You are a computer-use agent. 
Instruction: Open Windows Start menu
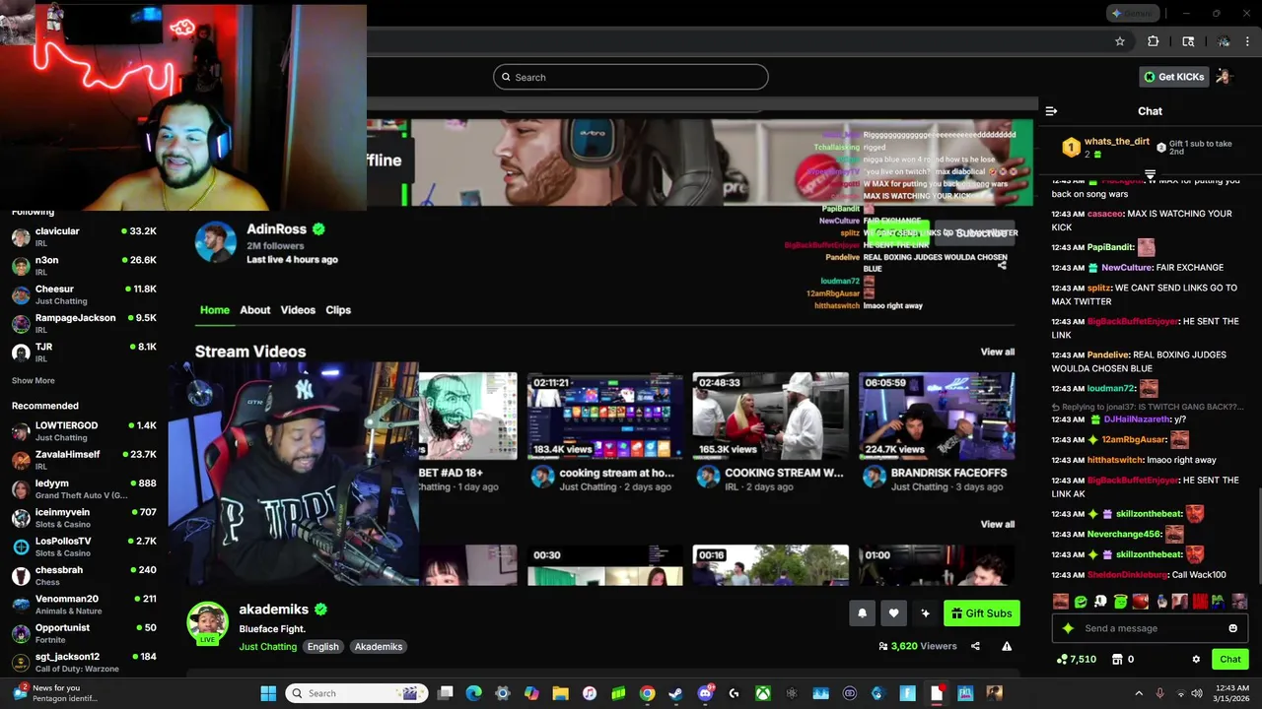click(268, 693)
